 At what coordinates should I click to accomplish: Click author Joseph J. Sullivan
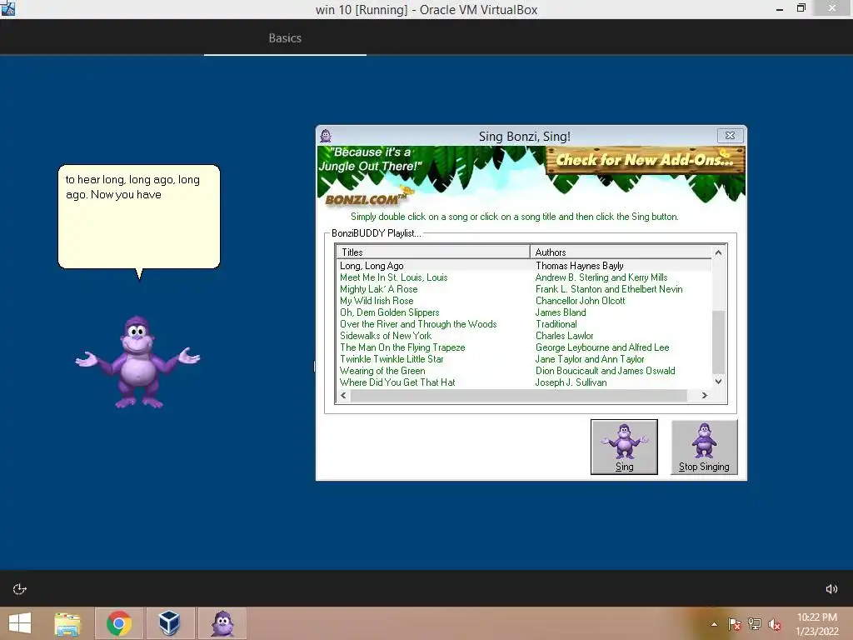point(571,382)
